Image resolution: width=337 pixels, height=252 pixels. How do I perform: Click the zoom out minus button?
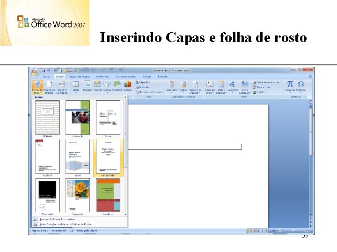(280, 231)
